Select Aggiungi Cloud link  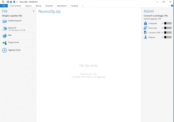[x=14, y=50]
